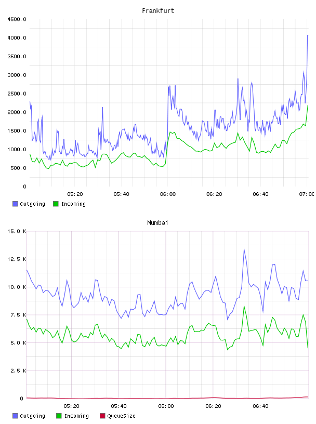Click the 05:40 time label in Frankfurt chart
The width and height of the screenshot is (316, 424).
point(121,194)
